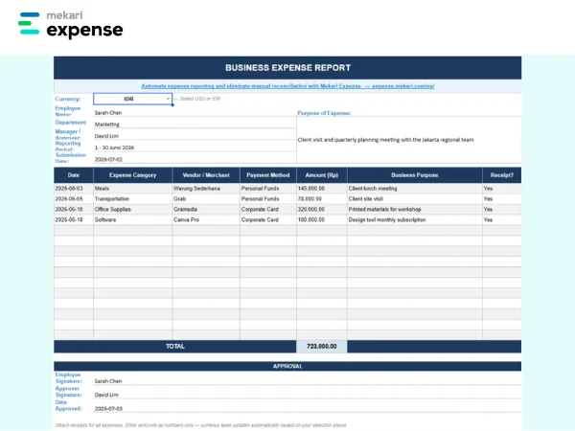Click the Mekari Expense logo icon

click(29, 23)
